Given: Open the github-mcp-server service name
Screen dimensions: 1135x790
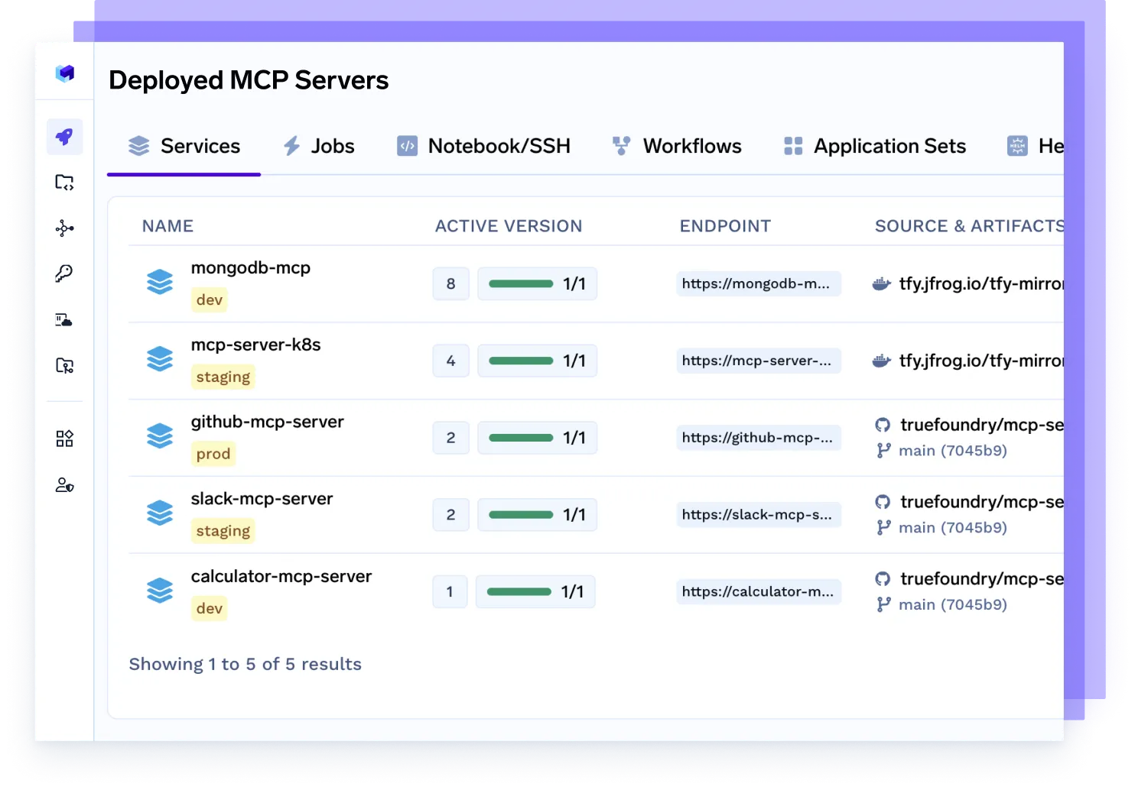Looking at the screenshot, I should [268, 422].
